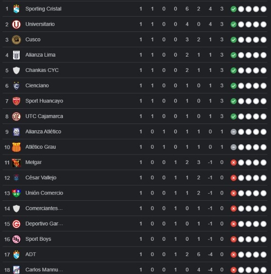Screen dimensions: 271x274
Task: Select the Cusco club badge
Action: [x=16, y=40]
